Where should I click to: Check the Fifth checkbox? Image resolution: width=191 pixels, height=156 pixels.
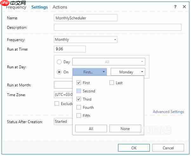pos(79,115)
